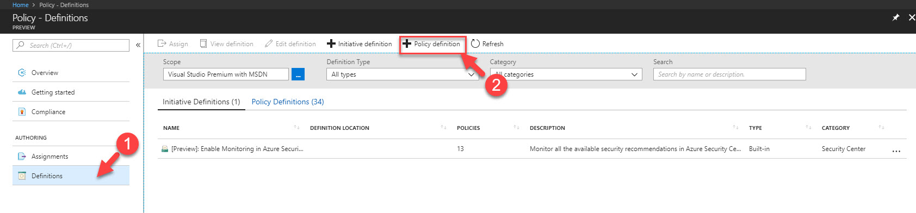The image size is (916, 213).
Task: Close the Policy Definitions blade
Action: 912,17
